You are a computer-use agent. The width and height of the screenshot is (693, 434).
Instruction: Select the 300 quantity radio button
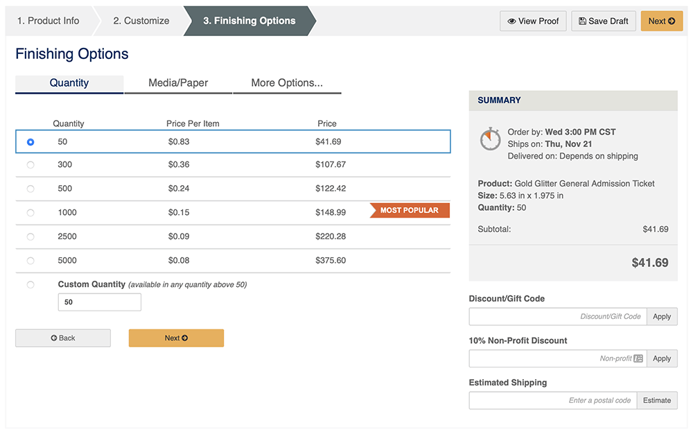coord(30,165)
